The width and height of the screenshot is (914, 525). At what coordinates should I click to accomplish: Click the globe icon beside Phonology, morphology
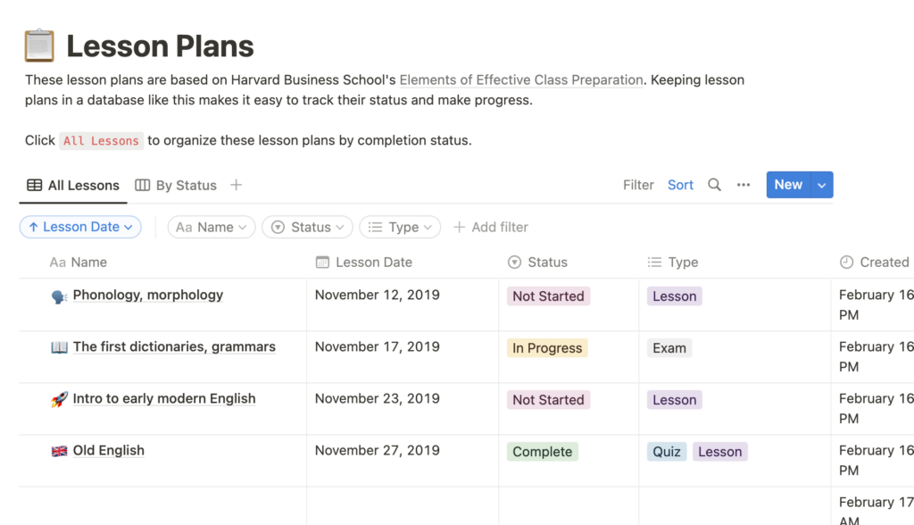(58, 295)
